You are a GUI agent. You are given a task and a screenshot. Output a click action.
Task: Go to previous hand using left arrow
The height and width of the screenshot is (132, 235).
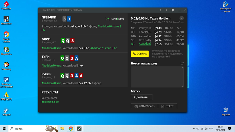tap(160, 10)
